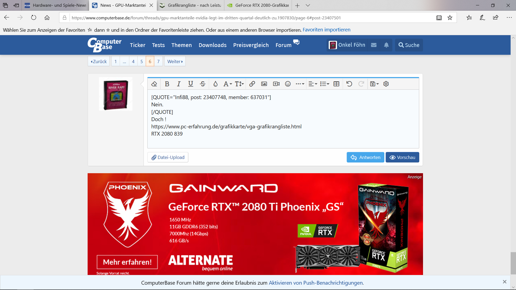Viewport: 516px width, 290px height.
Task: Switch to Grafikrangliste browser tab
Action: click(x=191, y=5)
